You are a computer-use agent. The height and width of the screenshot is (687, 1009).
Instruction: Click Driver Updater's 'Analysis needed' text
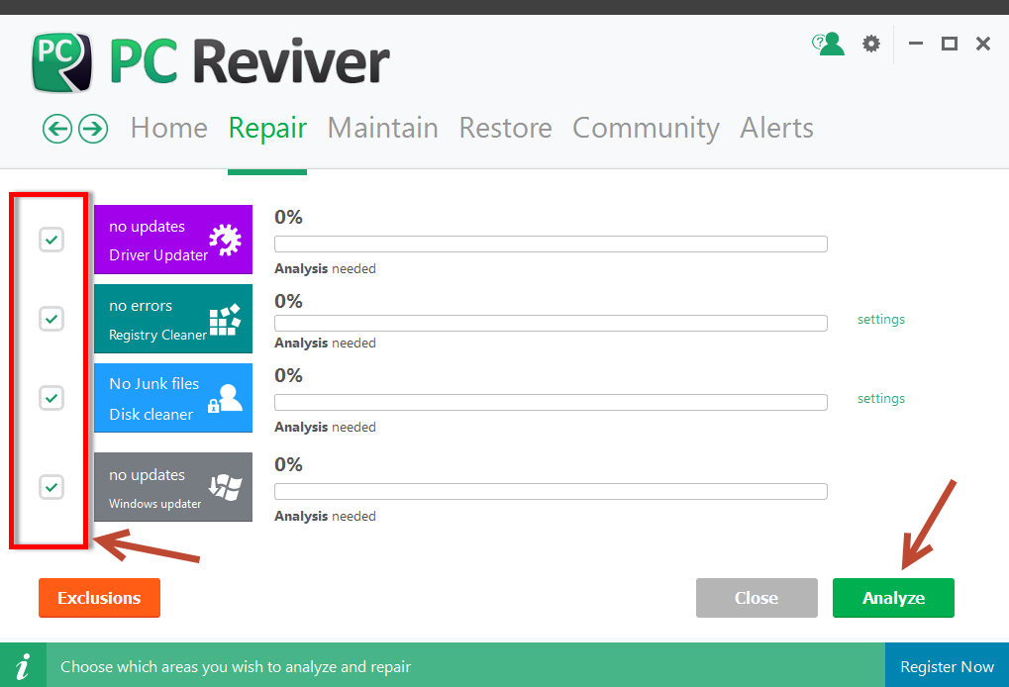click(x=325, y=269)
